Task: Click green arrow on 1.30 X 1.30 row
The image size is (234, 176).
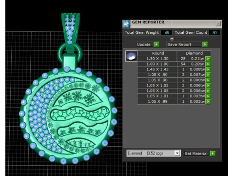Action: [208, 59]
